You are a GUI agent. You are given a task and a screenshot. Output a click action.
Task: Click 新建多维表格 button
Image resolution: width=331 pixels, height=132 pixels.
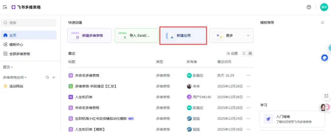(89, 36)
